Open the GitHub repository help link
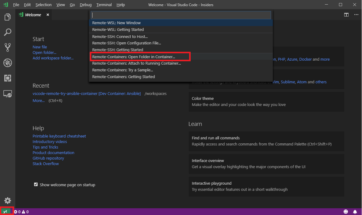The image size is (362, 215). [x=48, y=158]
